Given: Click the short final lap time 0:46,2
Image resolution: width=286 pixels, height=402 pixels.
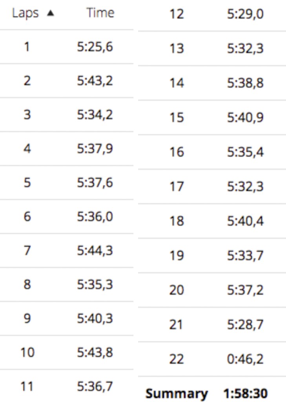Looking at the screenshot, I should pos(245,359).
